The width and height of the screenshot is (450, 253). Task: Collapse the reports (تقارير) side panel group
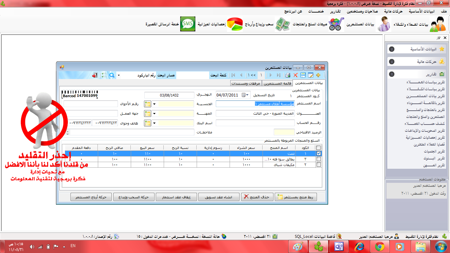[x=391, y=74]
